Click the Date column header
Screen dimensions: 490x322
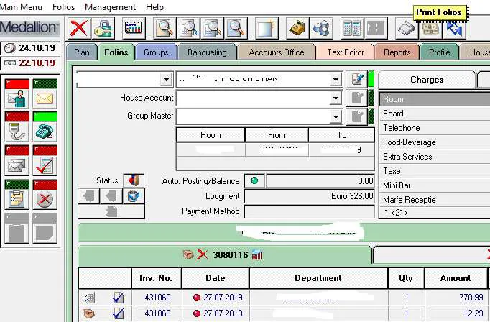coord(215,278)
